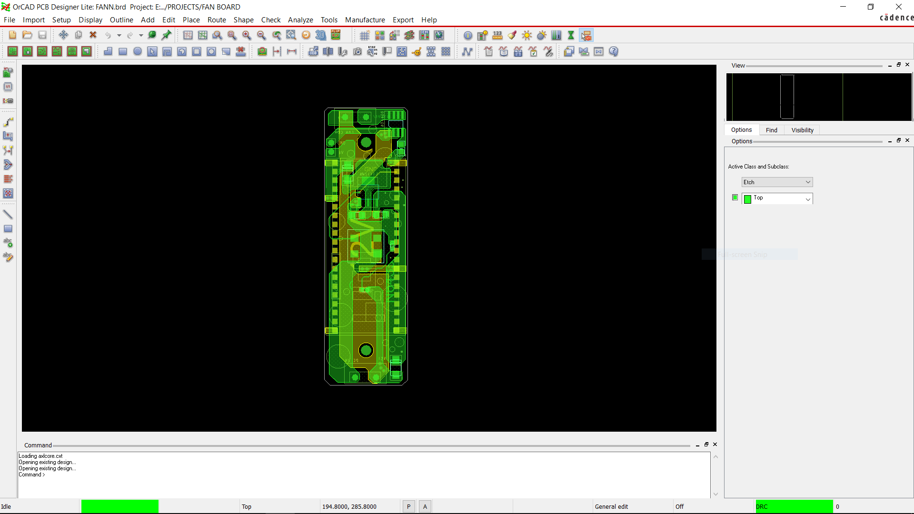Toggle Top subclass visibility checkbox
914x514 pixels.
735,198
